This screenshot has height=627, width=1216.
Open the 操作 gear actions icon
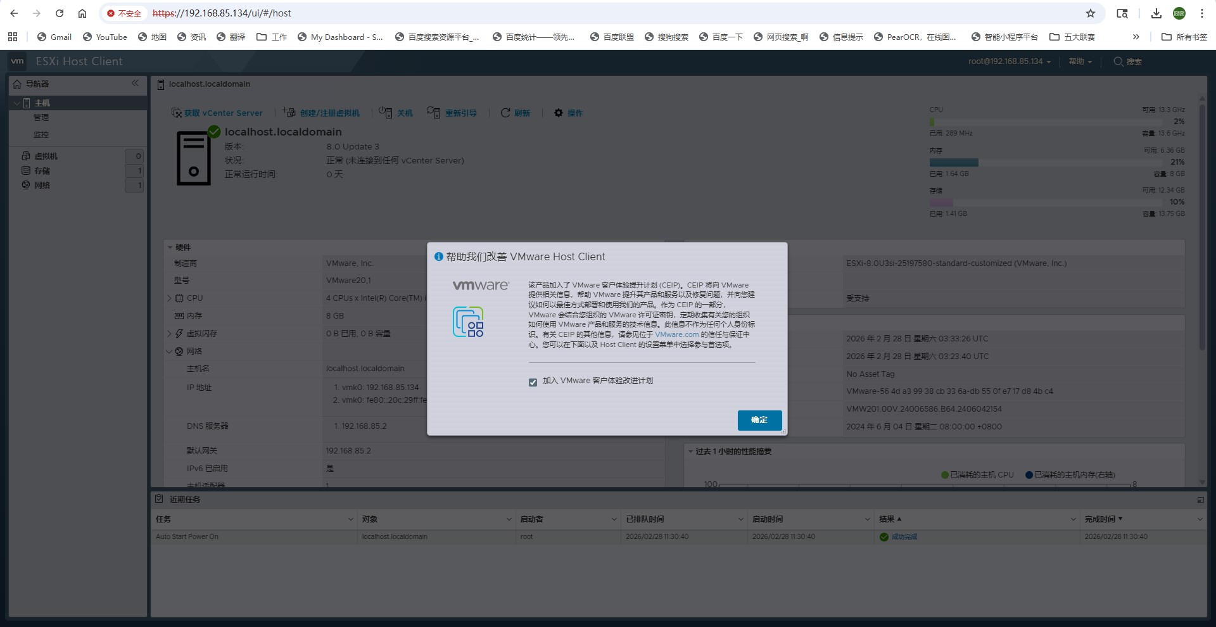(x=558, y=113)
